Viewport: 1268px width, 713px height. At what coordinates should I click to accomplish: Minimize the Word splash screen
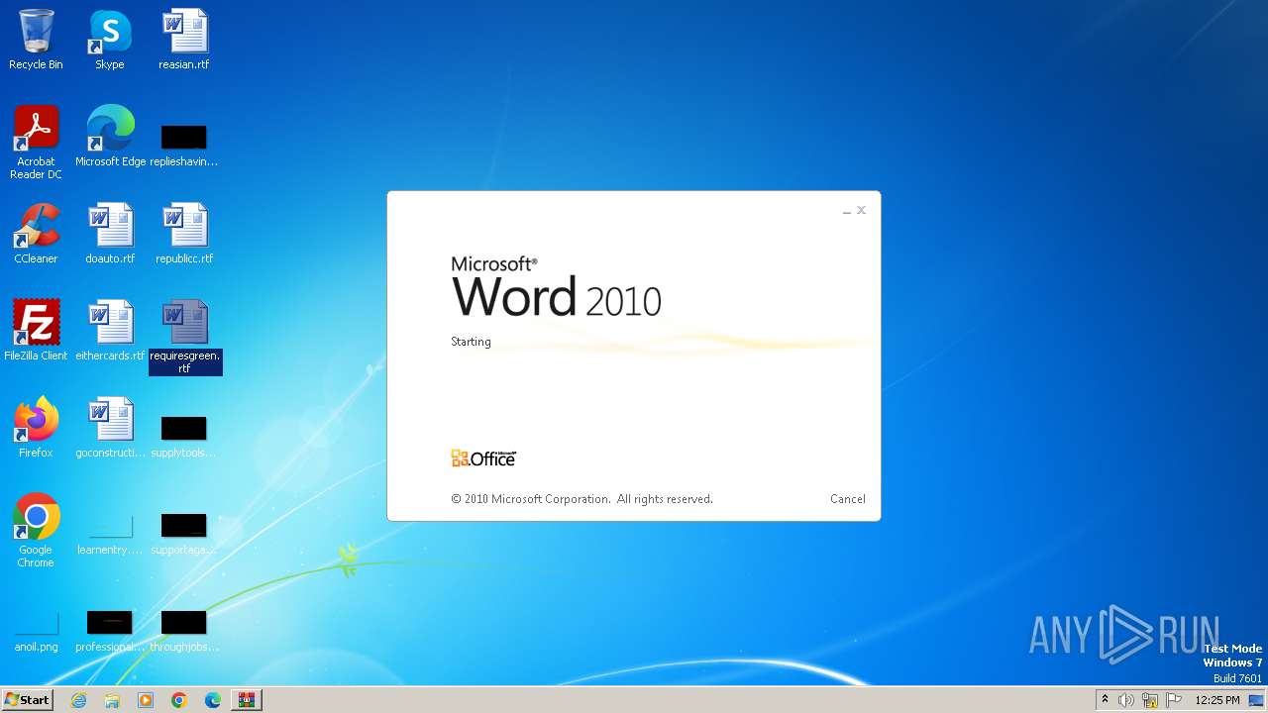(x=847, y=210)
